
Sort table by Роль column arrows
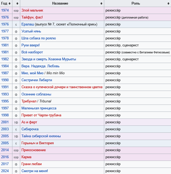[x=168, y=3]
